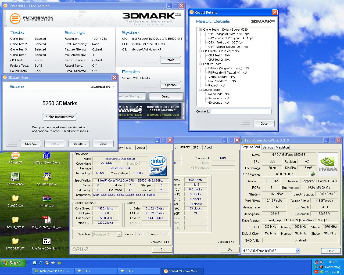The image size is (344, 275).
Task: Close the 3DMark Score dialog via Close button
Action: click(x=103, y=144)
